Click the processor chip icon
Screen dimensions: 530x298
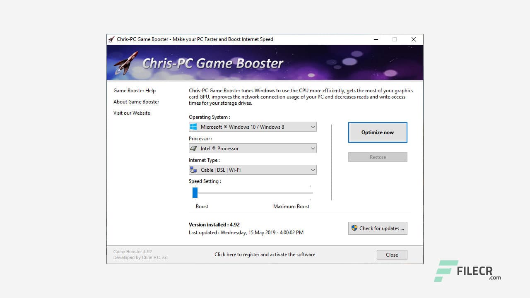pos(193,148)
